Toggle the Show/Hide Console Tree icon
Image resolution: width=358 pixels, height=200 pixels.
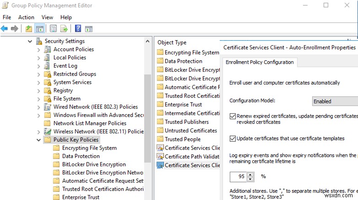(x=40, y=29)
